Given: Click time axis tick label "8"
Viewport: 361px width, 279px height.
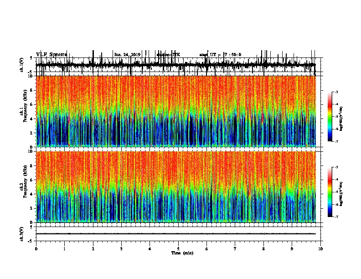Looking at the screenshot, I should 263,249.
